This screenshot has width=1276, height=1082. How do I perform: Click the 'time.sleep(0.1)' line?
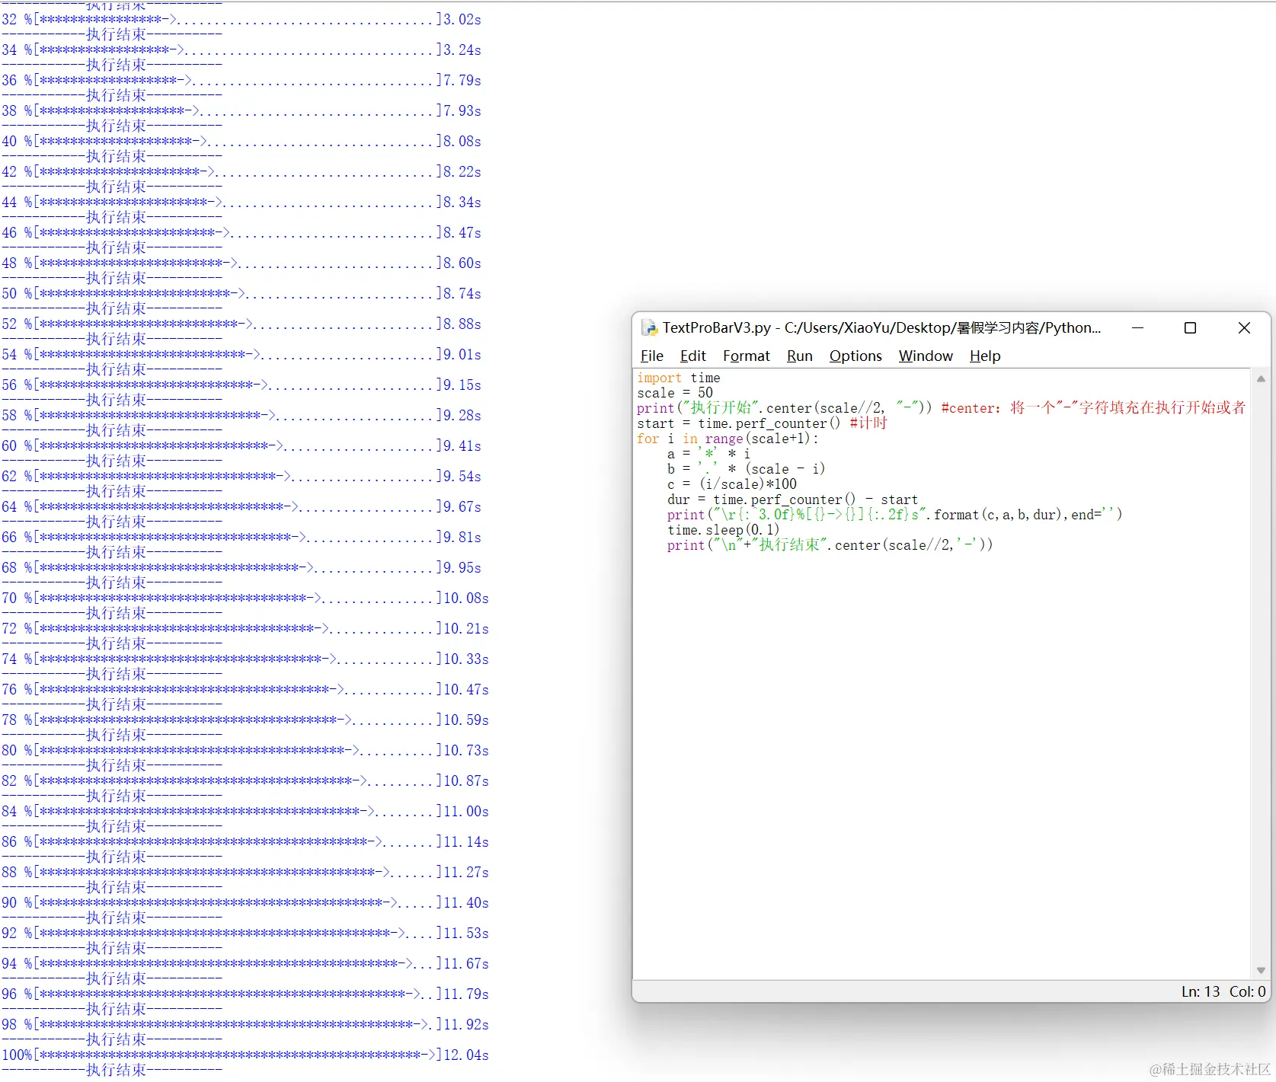[x=723, y=530]
